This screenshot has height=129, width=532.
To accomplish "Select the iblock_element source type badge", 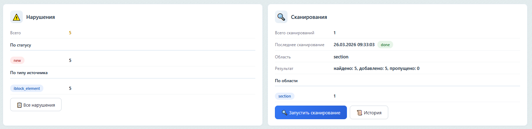I will click(27, 88).
